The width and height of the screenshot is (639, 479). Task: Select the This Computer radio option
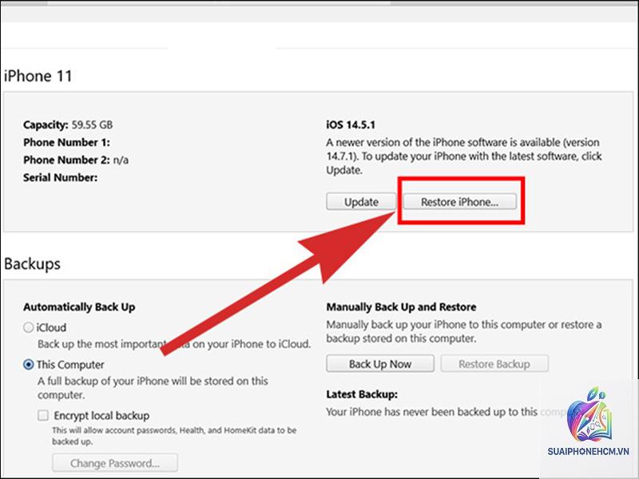tap(29, 365)
